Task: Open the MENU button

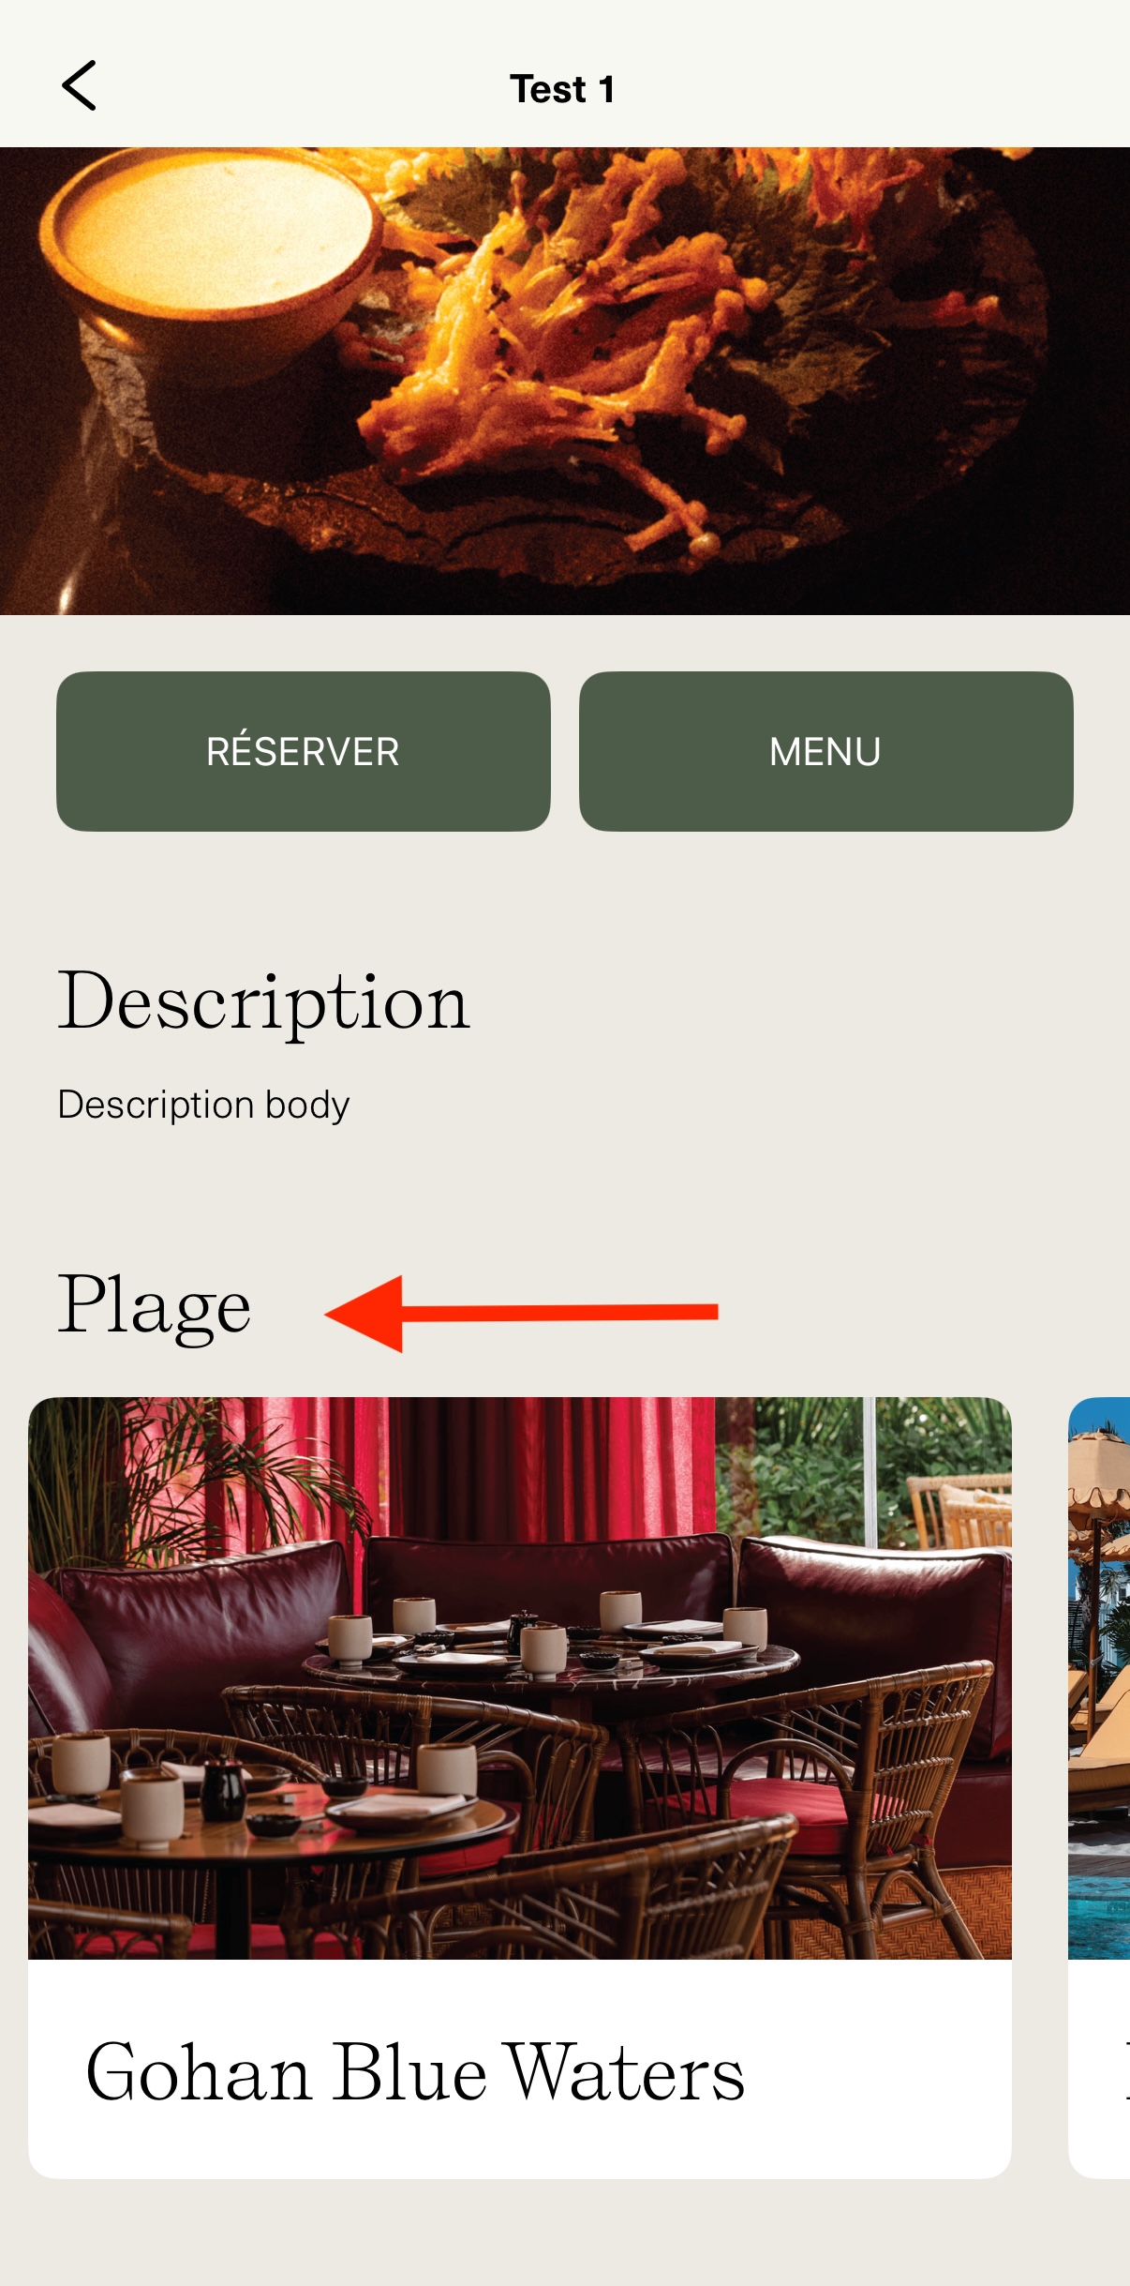Action: pos(825,751)
